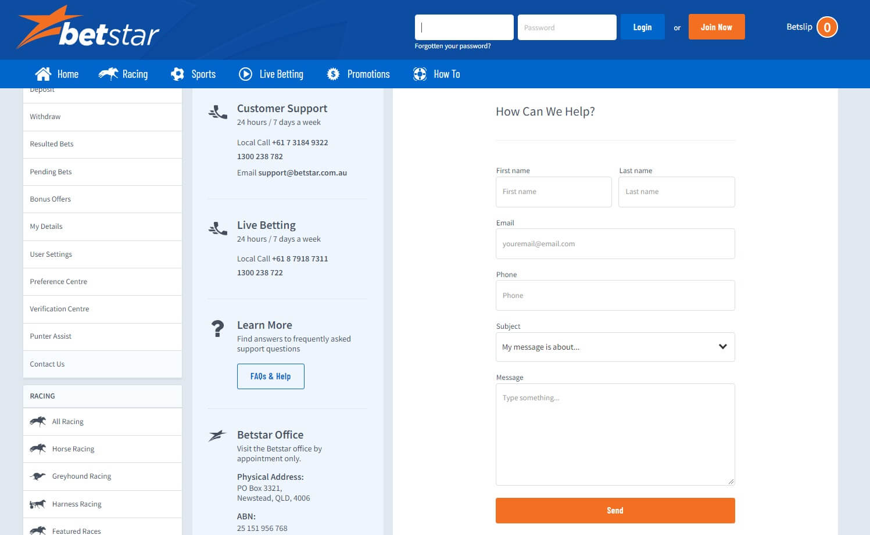Click the All Racing horse icon
The height and width of the screenshot is (535, 870).
pos(38,421)
